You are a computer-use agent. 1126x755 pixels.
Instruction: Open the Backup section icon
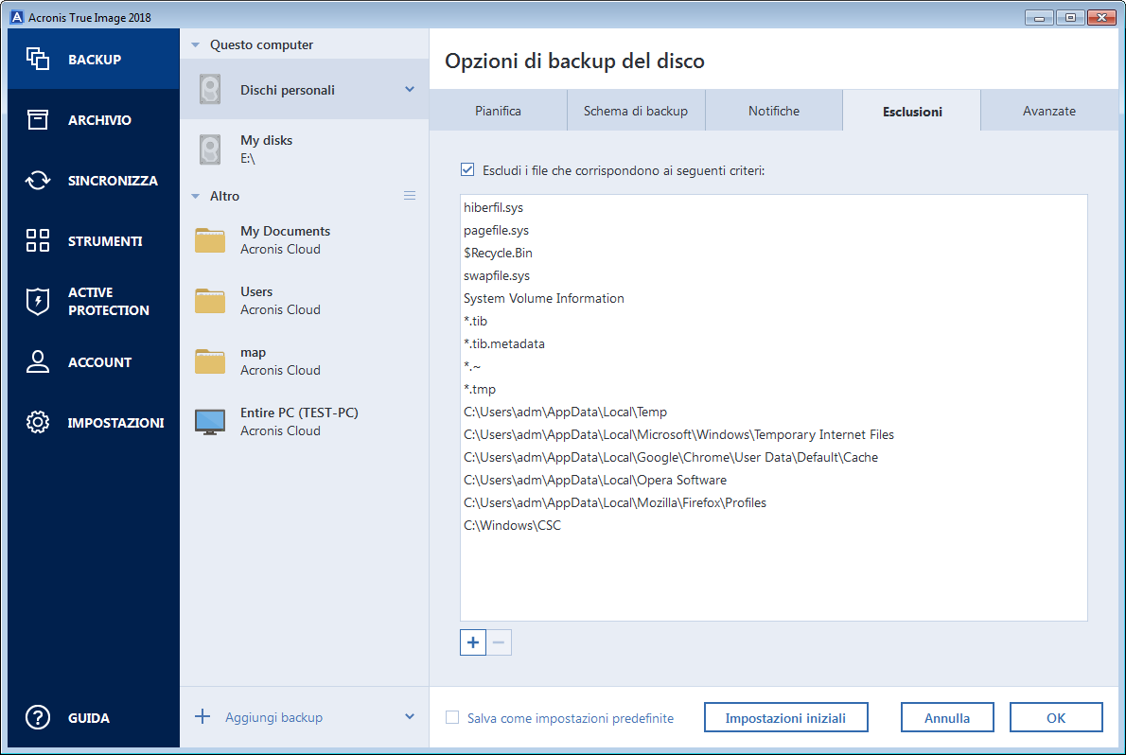37,59
